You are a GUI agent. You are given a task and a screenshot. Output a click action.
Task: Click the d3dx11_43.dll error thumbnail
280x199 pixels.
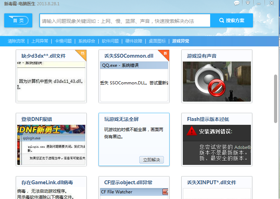tap(51, 82)
